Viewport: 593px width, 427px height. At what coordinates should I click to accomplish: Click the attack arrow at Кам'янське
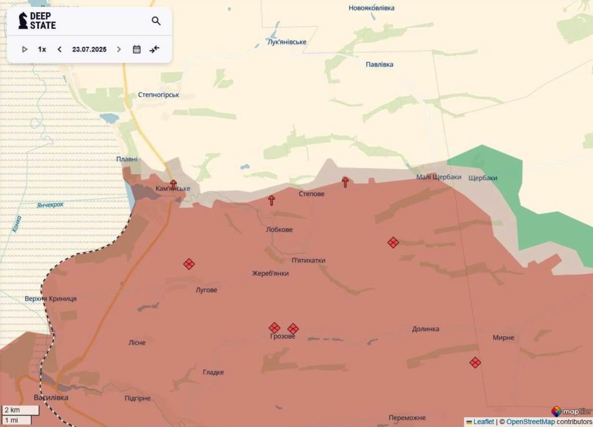tap(173, 185)
